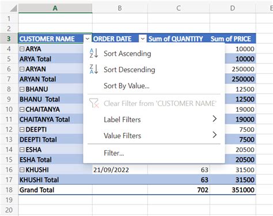Click the bold 19000 in CHAITANYA Total row
This screenshot has height=216, width=273.
pos(240,119)
